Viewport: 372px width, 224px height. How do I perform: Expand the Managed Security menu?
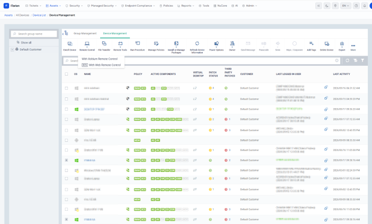click(x=102, y=6)
